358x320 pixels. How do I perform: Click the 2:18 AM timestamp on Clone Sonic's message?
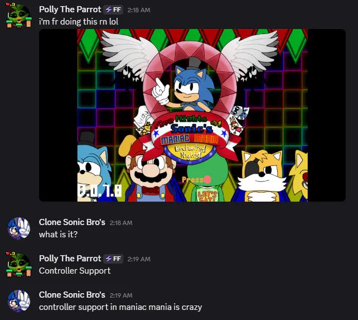(x=121, y=223)
